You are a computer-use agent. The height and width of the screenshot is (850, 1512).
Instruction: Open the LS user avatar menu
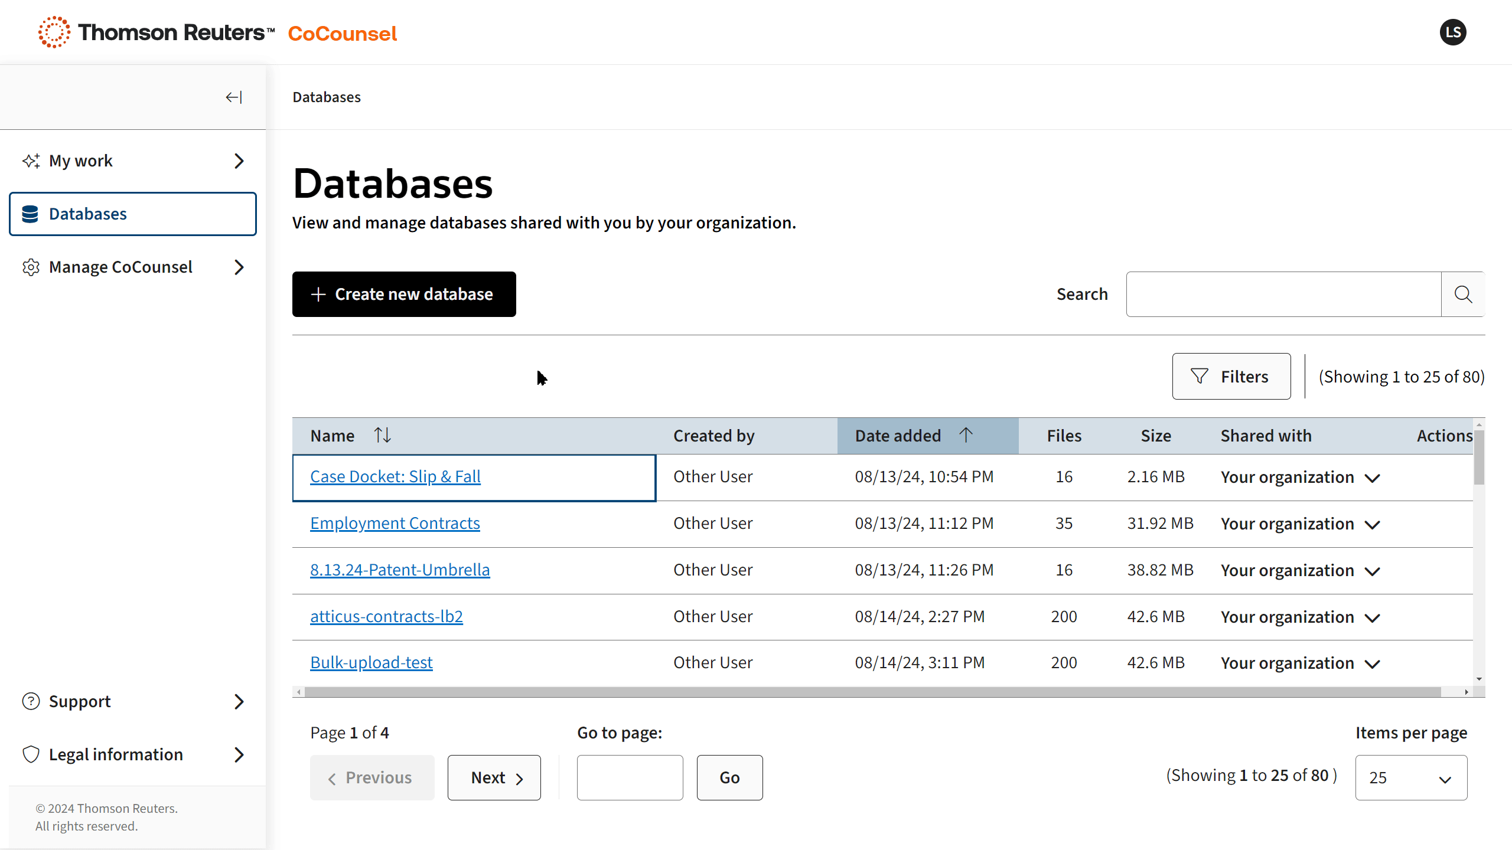coord(1452,32)
